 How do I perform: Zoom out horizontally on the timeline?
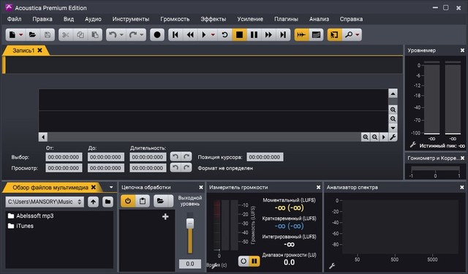pyautogui.click(x=374, y=137)
